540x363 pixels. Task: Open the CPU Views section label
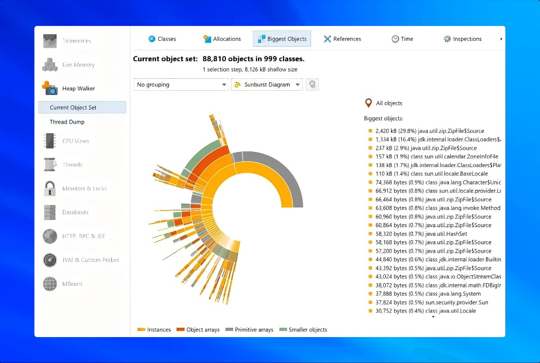[x=76, y=141]
